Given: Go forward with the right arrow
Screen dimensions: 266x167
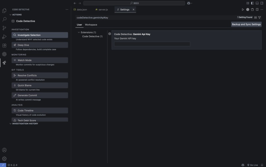Looking at the screenshot, I should tap(80, 3).
